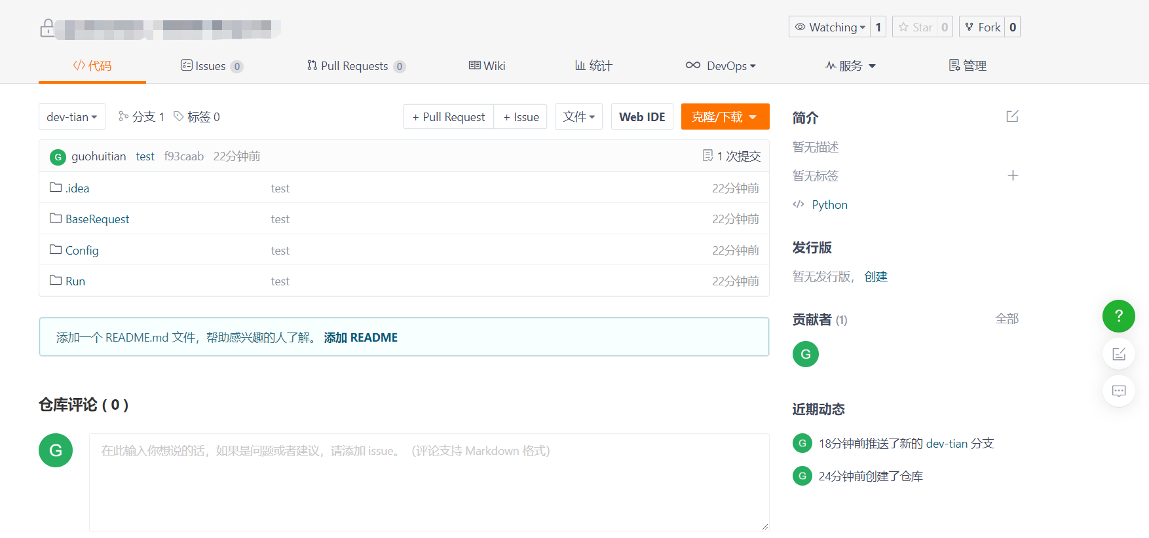Screen dimensions: 1149x538
Task: Click the Web IDE button
Action: pyautogui.click(x=642, y=117)
